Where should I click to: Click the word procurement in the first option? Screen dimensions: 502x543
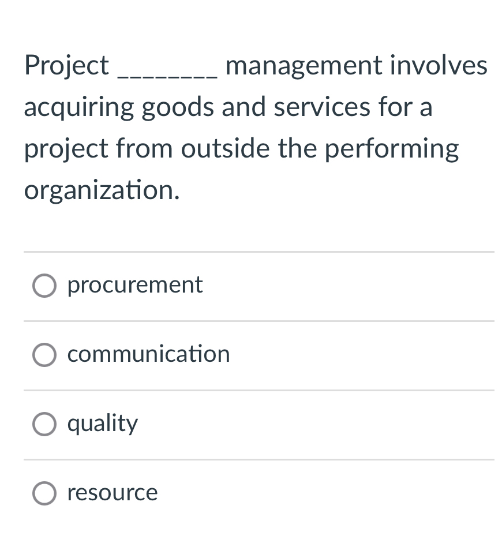click(x=134, y=285)
